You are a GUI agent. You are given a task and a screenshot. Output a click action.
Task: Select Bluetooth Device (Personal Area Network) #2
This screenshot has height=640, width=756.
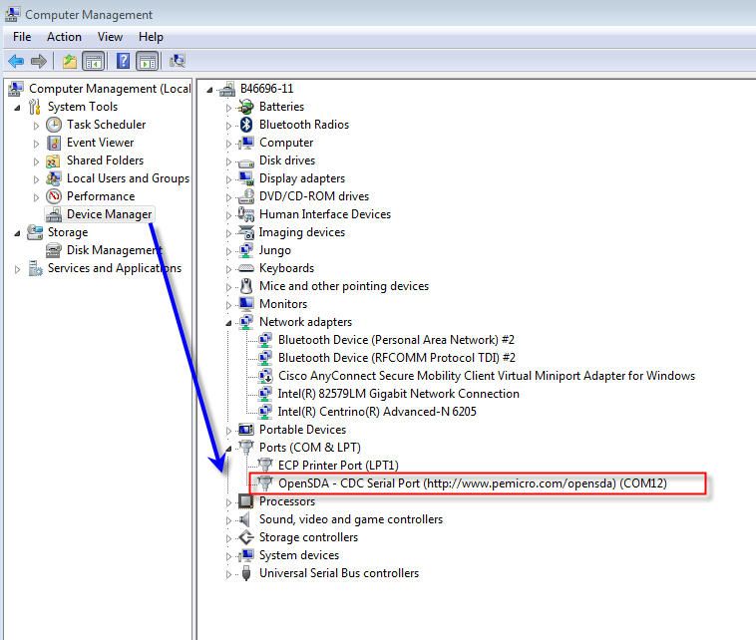click(396, 340)
